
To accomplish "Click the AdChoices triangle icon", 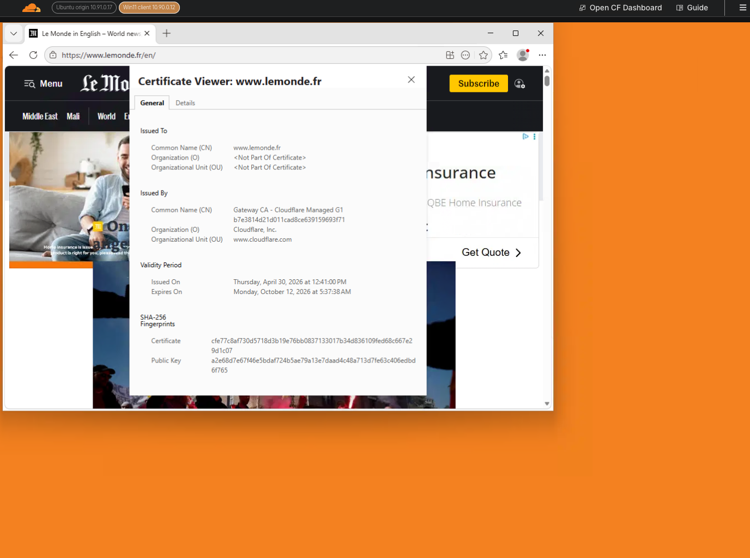I will 525,137.
